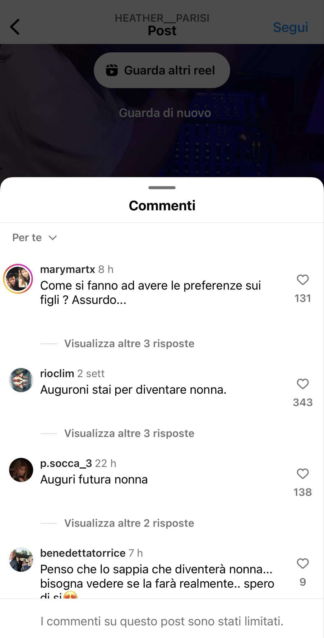Open benedettatorrice's profile avatar
This screenshot has height=638, width=324.
coord(21,559)
